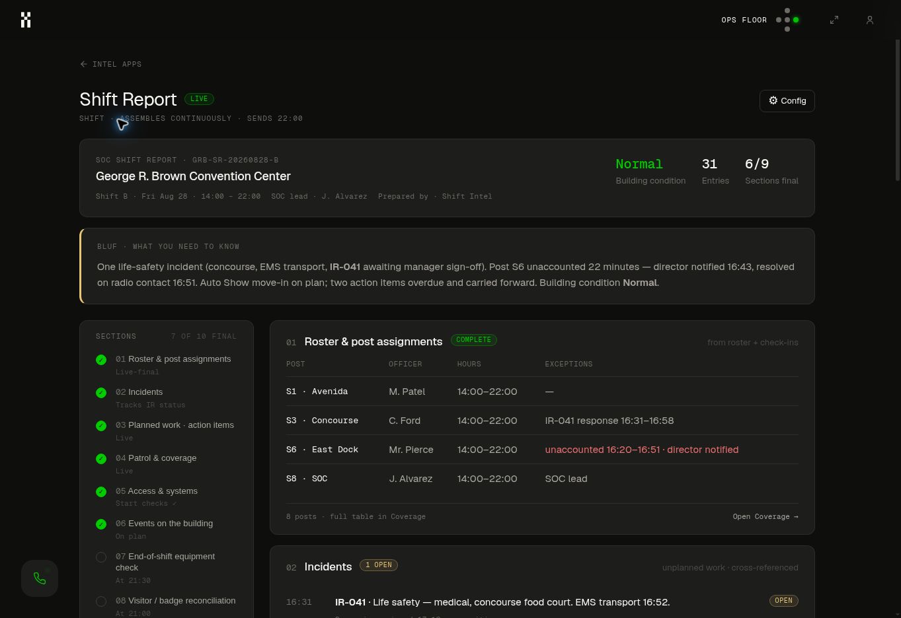Screen dimensions: 901x618
Task: Click the green check for Planned work
Action: click(101, 426)
